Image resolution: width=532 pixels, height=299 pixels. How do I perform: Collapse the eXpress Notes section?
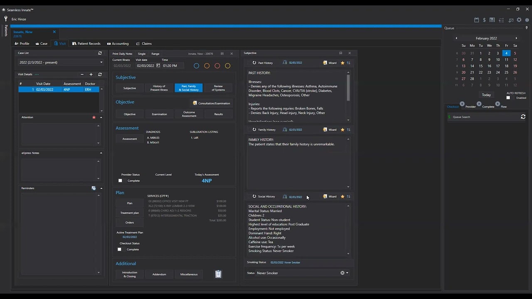click(x=101, y=153)
